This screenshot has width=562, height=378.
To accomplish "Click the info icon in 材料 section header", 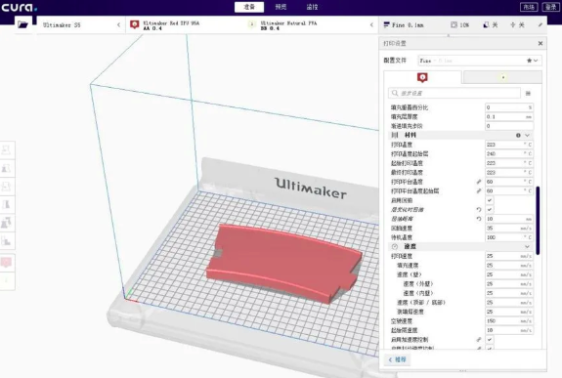I will [x=518, y=136].
